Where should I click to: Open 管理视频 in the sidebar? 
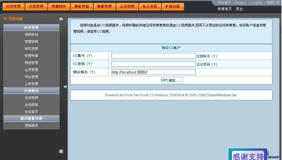[31, 41]
